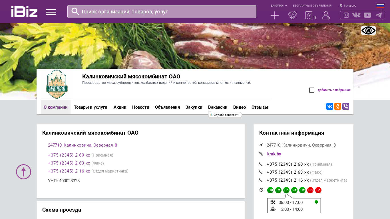Select Sunday (Вс) schedule day
390x219 pixels.
click(x=318, y=190)
